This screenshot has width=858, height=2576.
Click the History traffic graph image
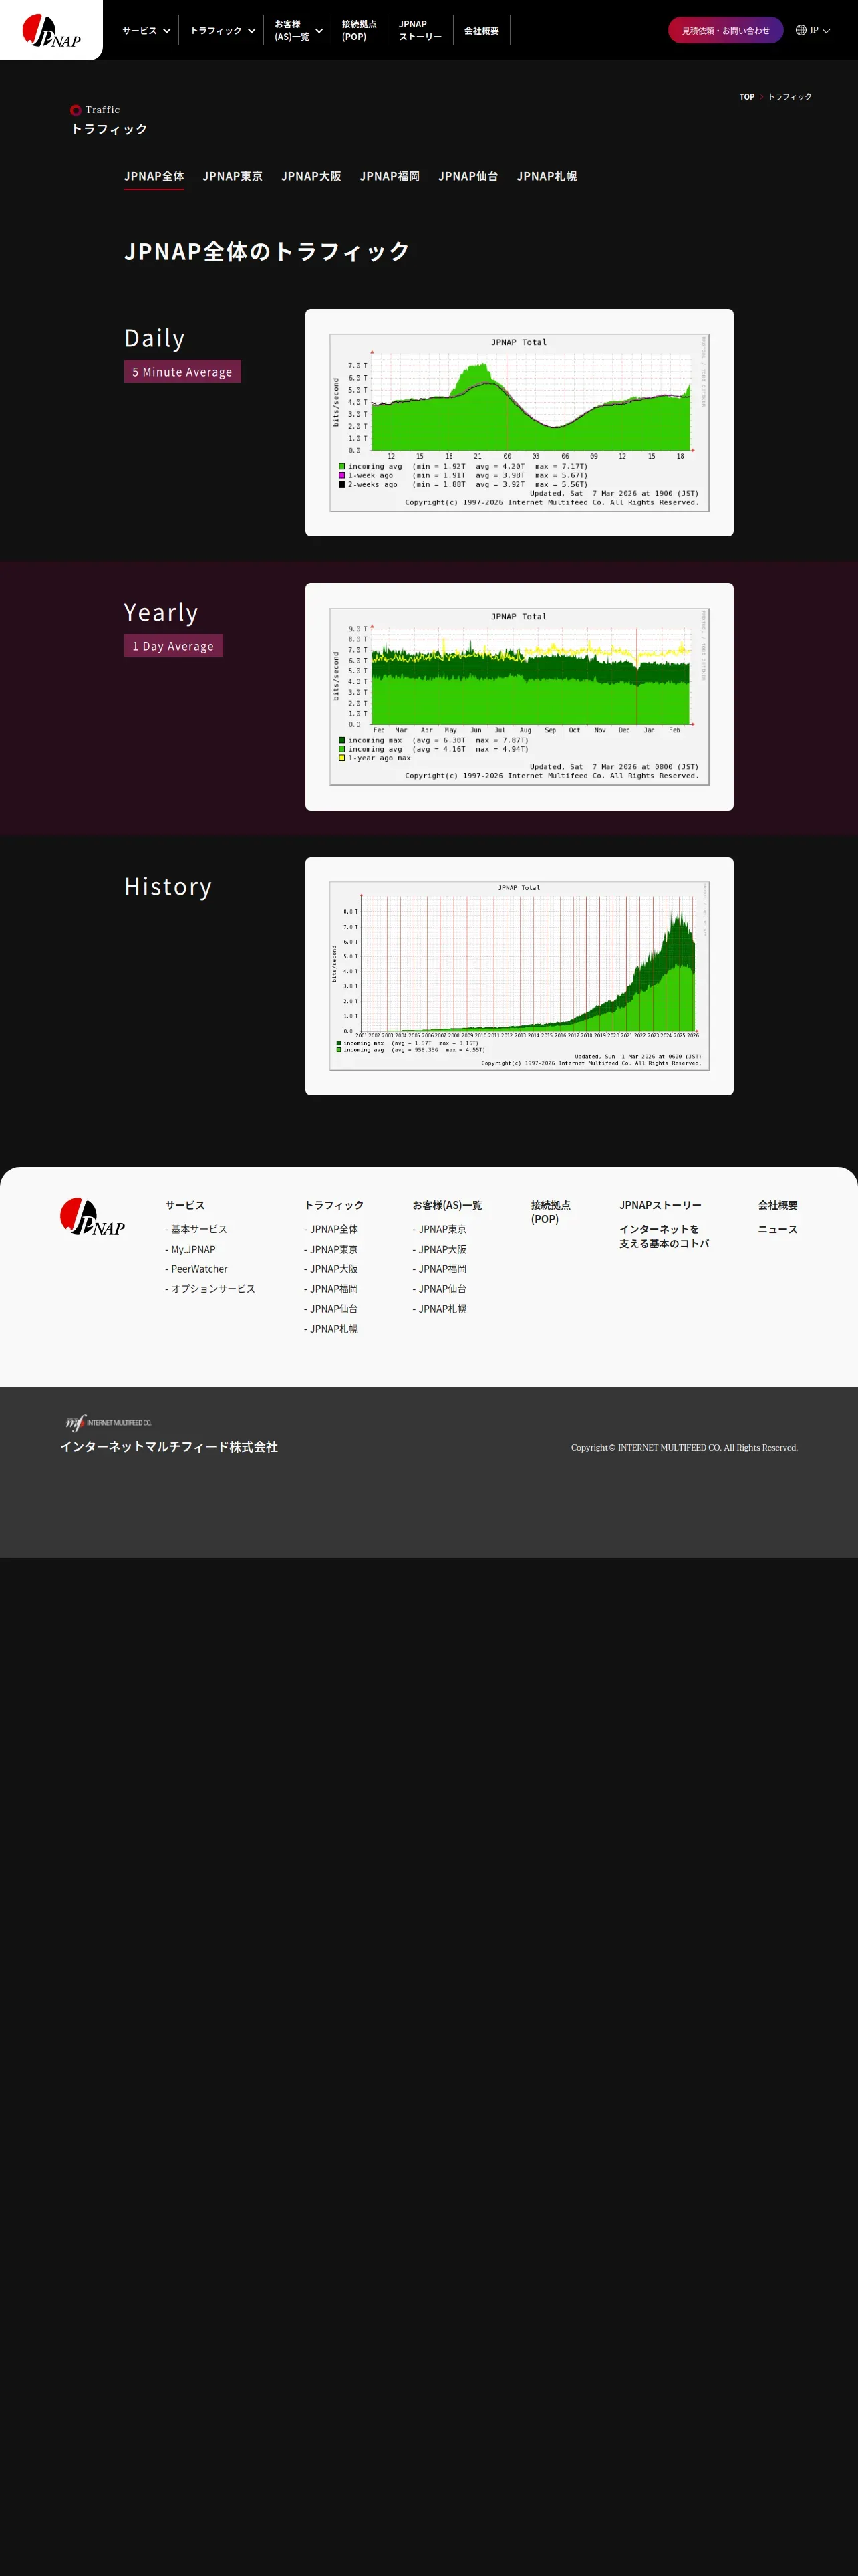[519, 976]
